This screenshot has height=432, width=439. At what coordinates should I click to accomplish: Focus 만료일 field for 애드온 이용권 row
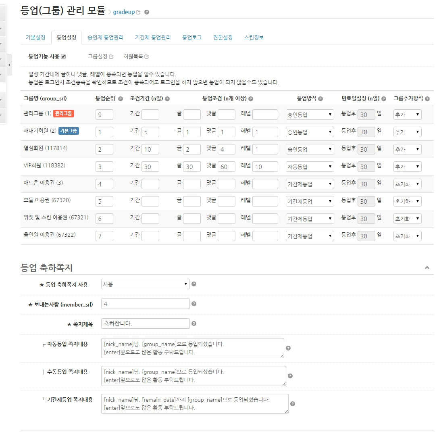tap(366, 184)
